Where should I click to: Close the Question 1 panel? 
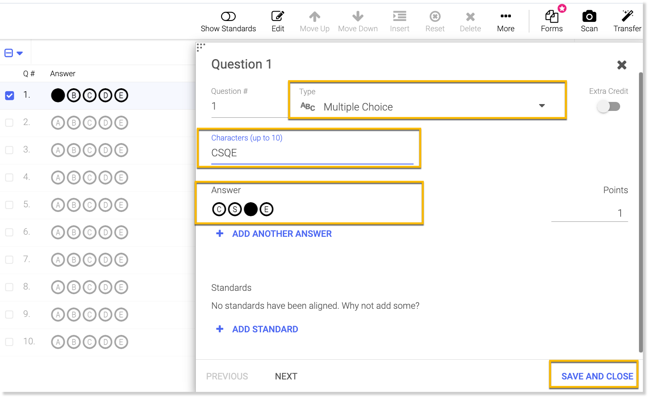(x=621, y=65)
